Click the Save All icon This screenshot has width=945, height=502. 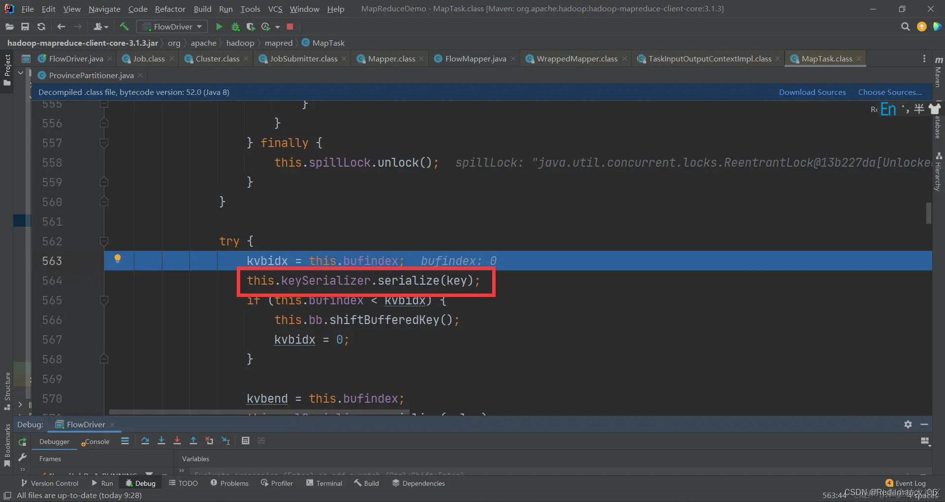25,27
